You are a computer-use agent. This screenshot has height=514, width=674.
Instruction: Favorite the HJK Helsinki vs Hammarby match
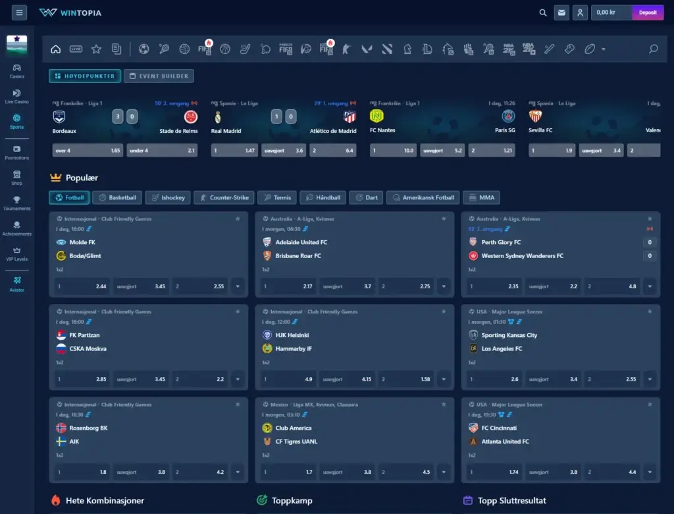[x=444, y=311]
